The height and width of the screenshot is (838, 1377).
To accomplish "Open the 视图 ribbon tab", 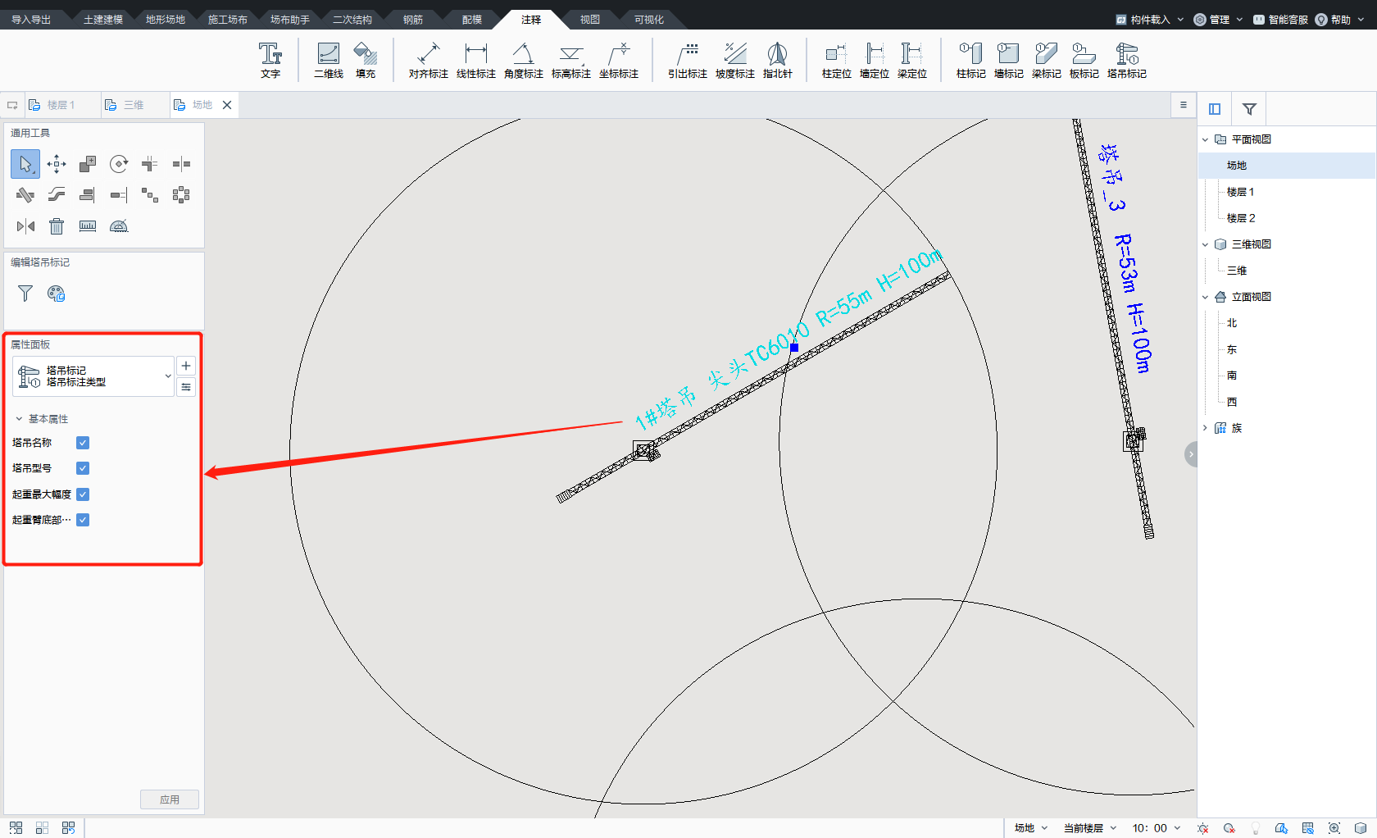I will tap(590, 20).
